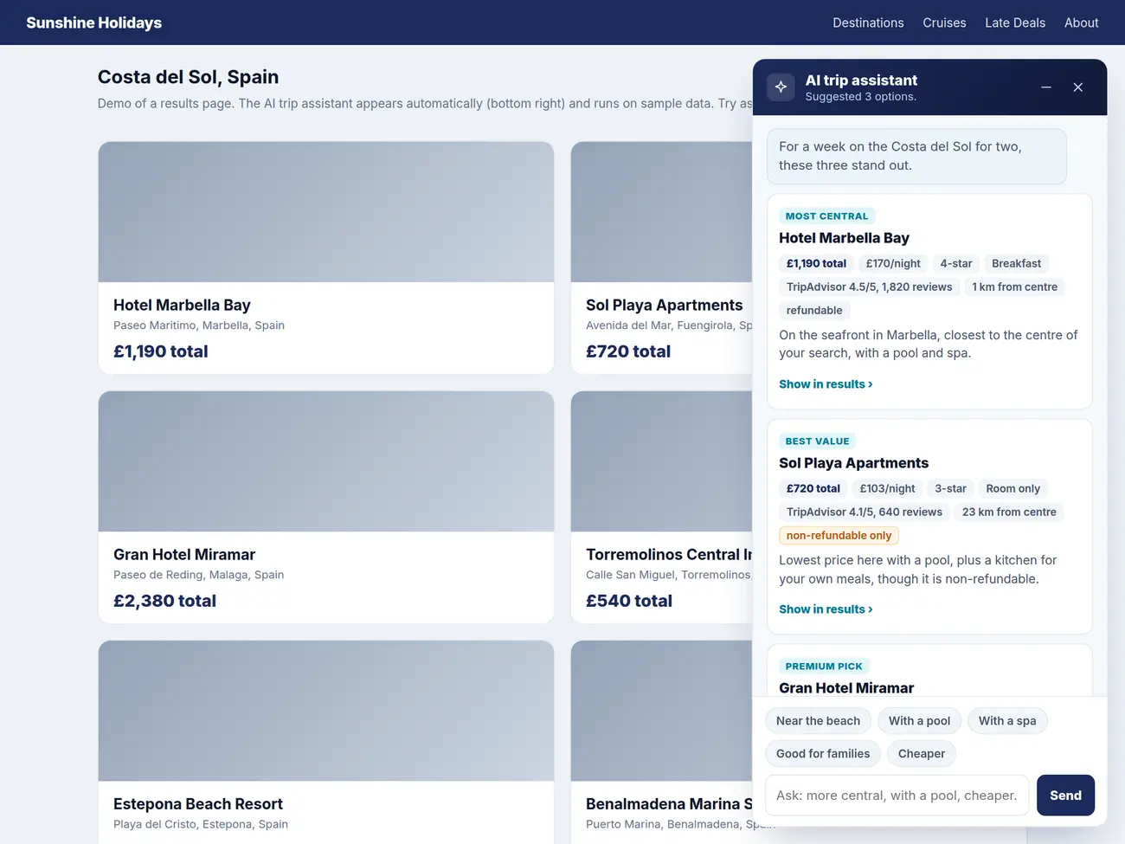Select the 'With a pool' suggestion chip

coord(919,721)
